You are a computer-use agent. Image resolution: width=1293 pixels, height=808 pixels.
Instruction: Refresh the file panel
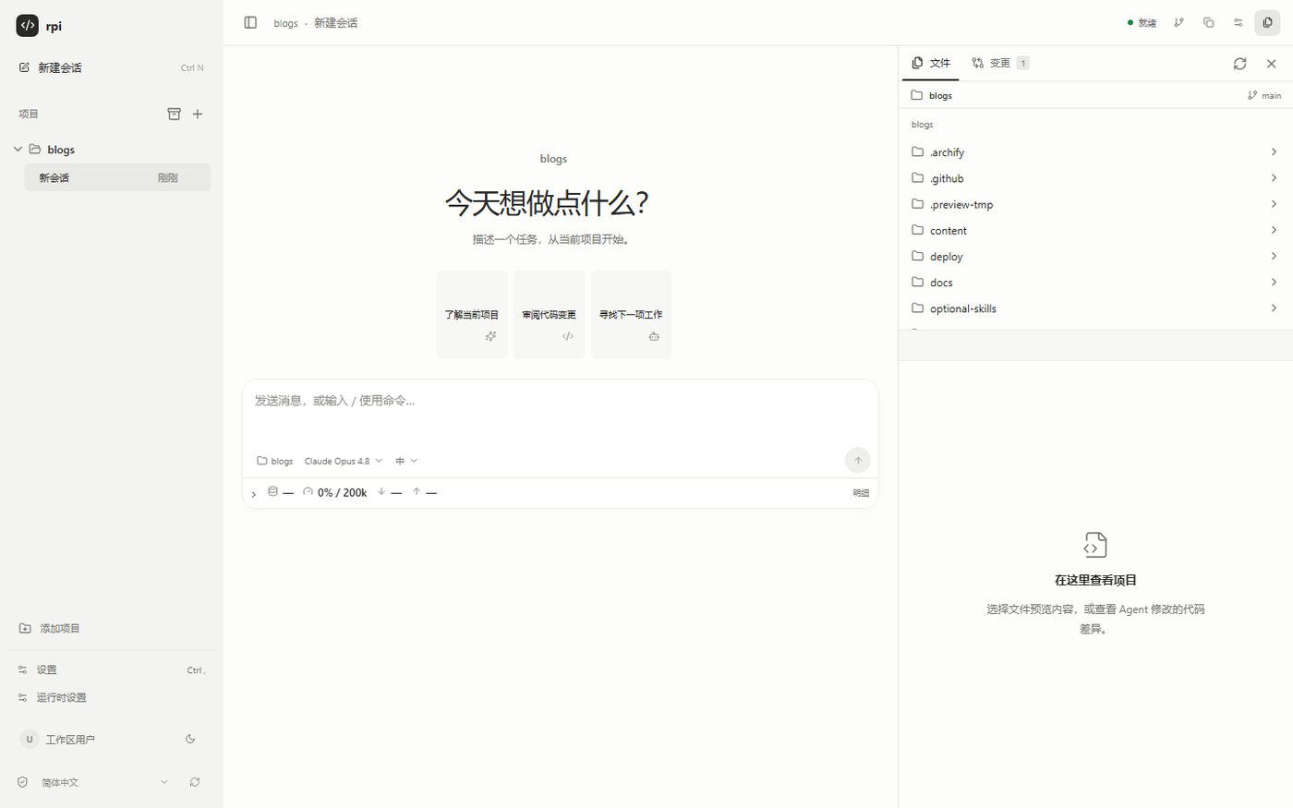click(x=1239, y=64)
